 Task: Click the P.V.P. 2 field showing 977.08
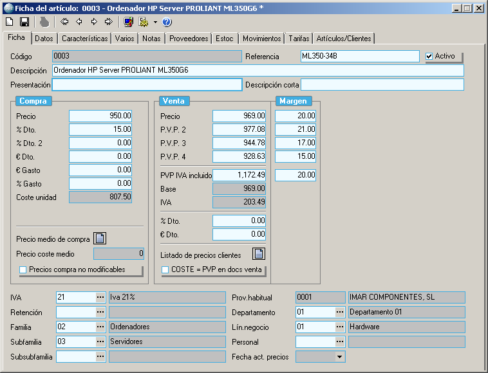tap(239, 129)
